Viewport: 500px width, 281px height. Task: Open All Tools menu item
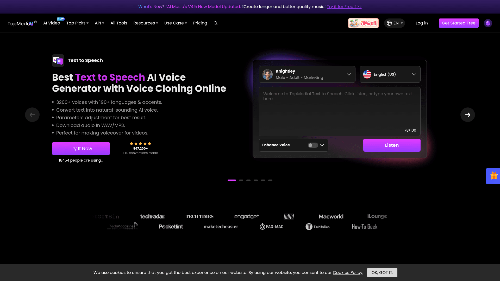click(x=119, y=23)
